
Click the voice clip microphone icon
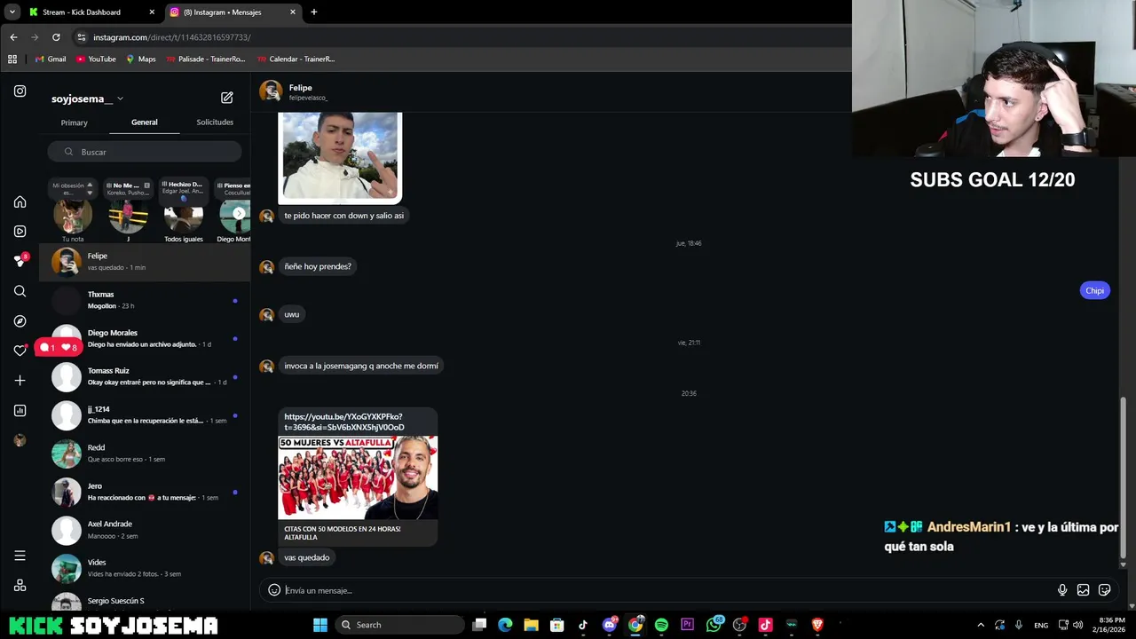(1062, 590)
